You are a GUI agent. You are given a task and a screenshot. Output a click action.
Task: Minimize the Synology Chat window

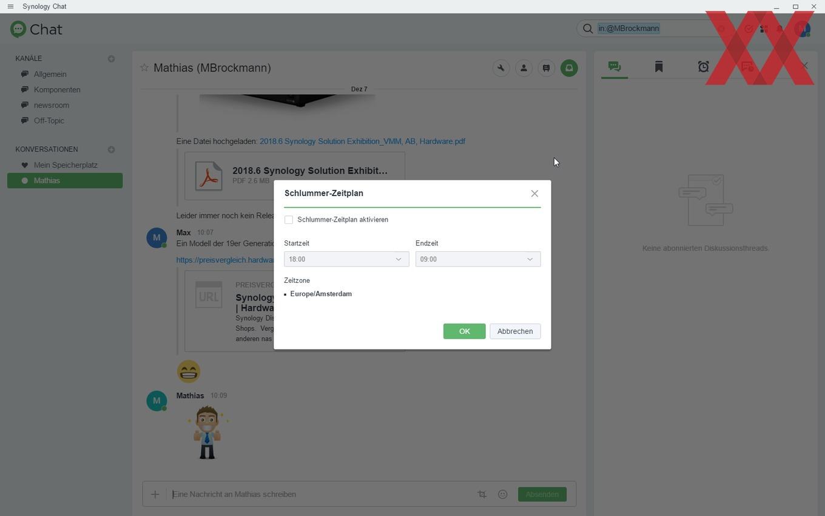776,7
